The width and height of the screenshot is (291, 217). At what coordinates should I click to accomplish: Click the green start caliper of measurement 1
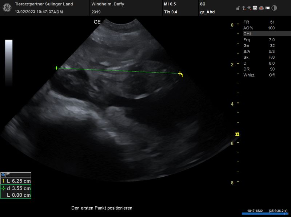(x=56, y=68)
